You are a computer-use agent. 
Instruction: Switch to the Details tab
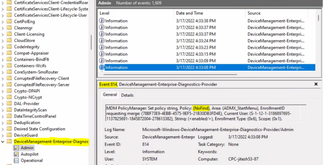pyautogui.click(x=127, y=95)
